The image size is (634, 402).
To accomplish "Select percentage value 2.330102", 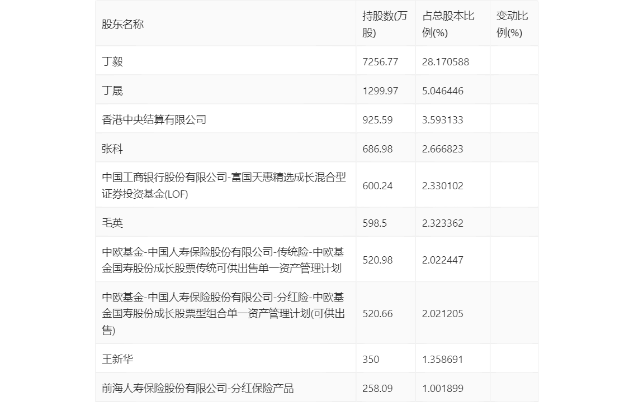I will (443, 186).
